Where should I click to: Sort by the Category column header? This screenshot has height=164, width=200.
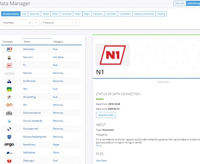pyautogui.click(x=58, y=42)
